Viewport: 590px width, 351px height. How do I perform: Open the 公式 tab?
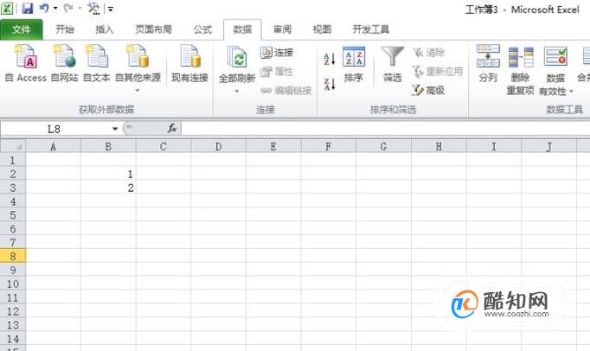pyautogui.click(x=202, y=29)
